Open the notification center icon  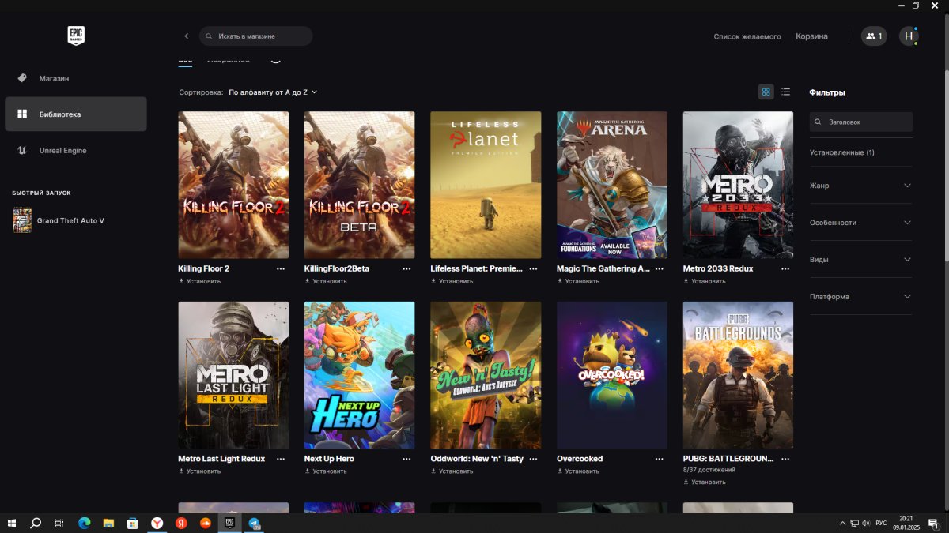click(934, 523)
